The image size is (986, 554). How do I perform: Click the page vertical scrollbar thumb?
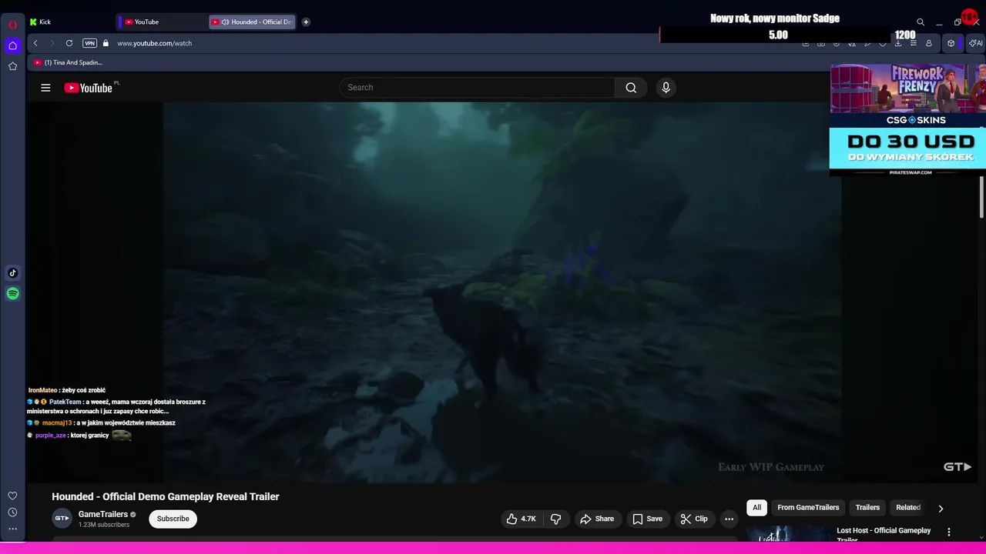pyautogui.click(x=981, y=196)
